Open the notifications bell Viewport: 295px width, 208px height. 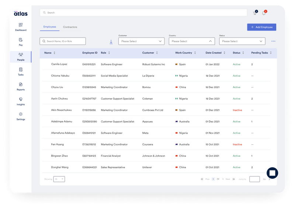pyautogui.click(x=264, y=13)
